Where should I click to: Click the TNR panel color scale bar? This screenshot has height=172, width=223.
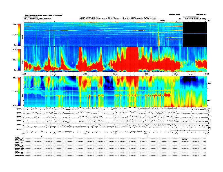pos(19,92)
